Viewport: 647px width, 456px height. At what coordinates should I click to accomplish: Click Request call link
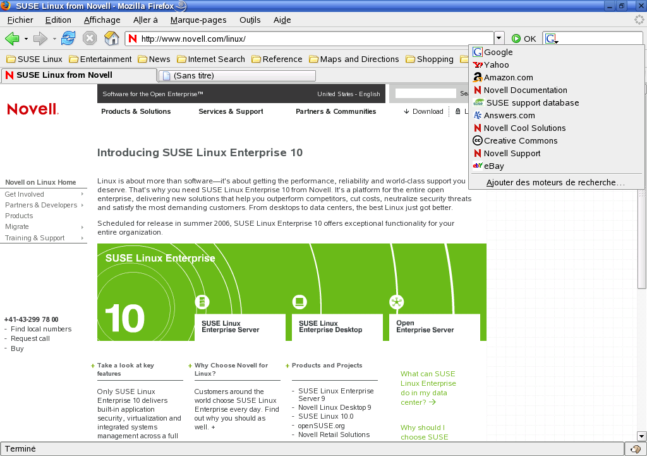tap(30, 339)
